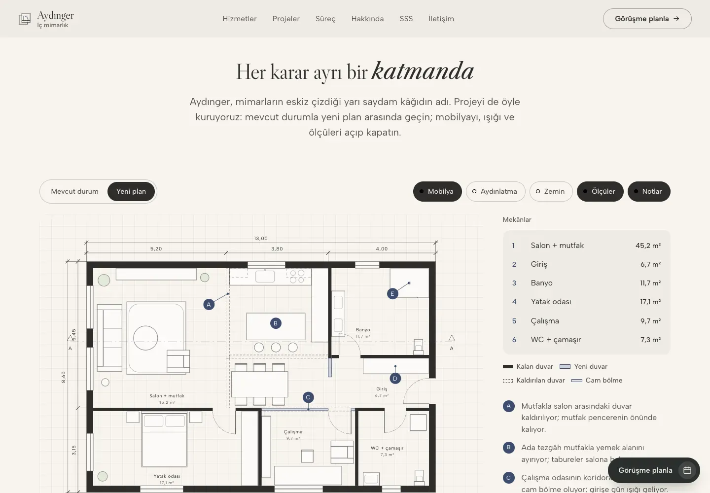The height and width of the screenshot is (493, 710).
Task: Click note badge B in the notes list
Action: coord(509,448)
